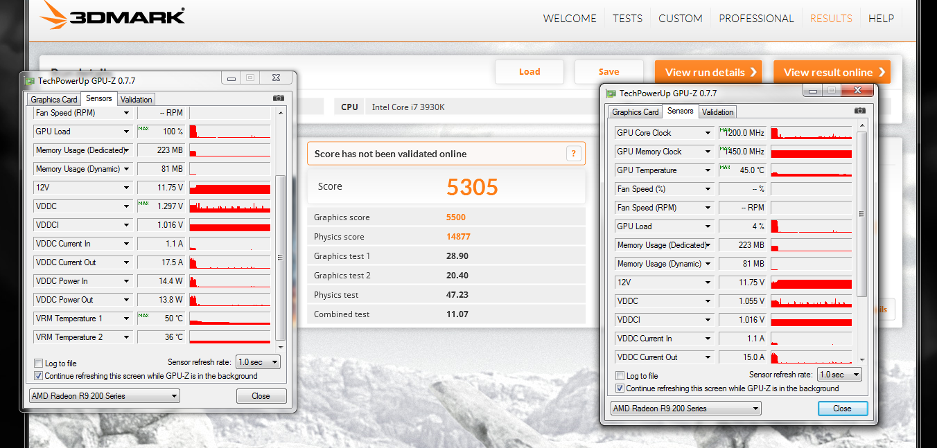Click the 3DMark logo

pos(112,15)
